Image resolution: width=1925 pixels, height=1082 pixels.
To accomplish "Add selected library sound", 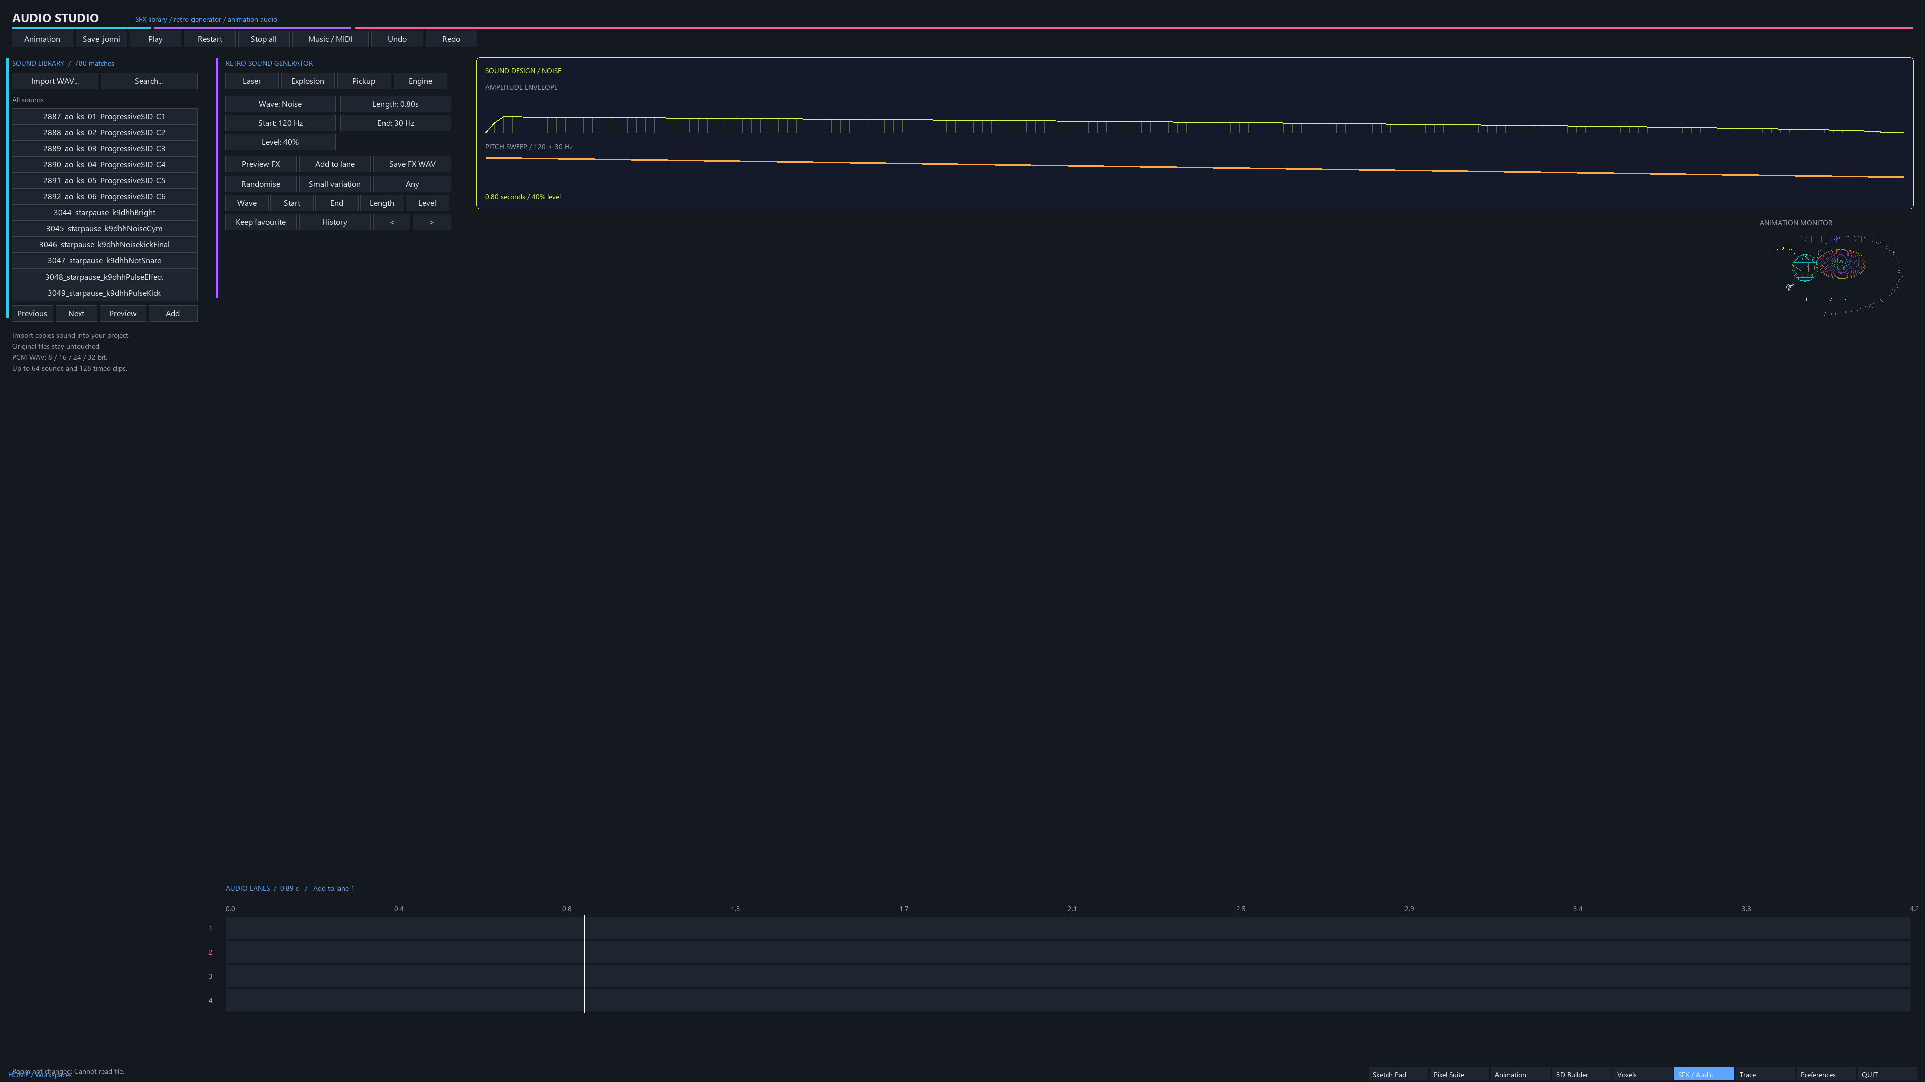I will 172,314.
